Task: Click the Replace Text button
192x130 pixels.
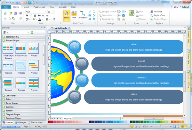Action: click(158, 15)
